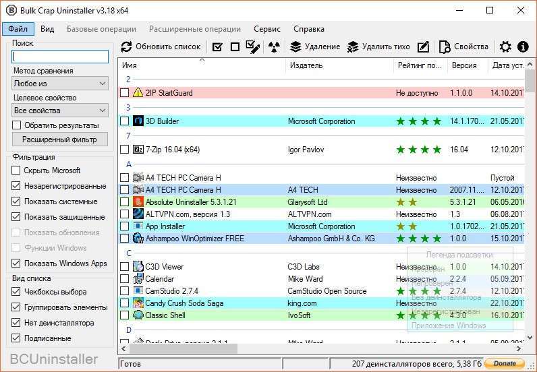Image resolution: width=537 pixels, height=372 pixels.
Task: Uncheck Показать Windows Apps
Action: pos(16,263)
